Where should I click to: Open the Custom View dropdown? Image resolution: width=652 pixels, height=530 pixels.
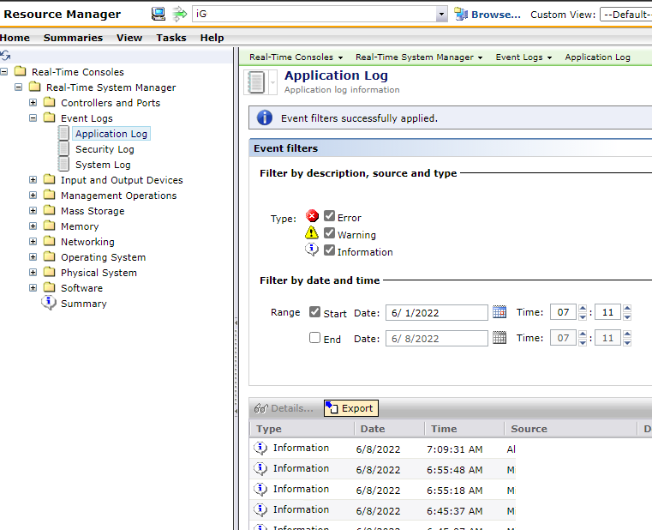[625, 15]
